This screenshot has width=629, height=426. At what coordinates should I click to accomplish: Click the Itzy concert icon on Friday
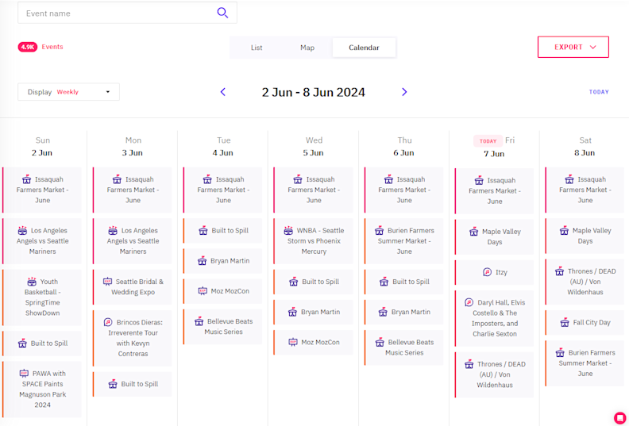click(487, 272)
